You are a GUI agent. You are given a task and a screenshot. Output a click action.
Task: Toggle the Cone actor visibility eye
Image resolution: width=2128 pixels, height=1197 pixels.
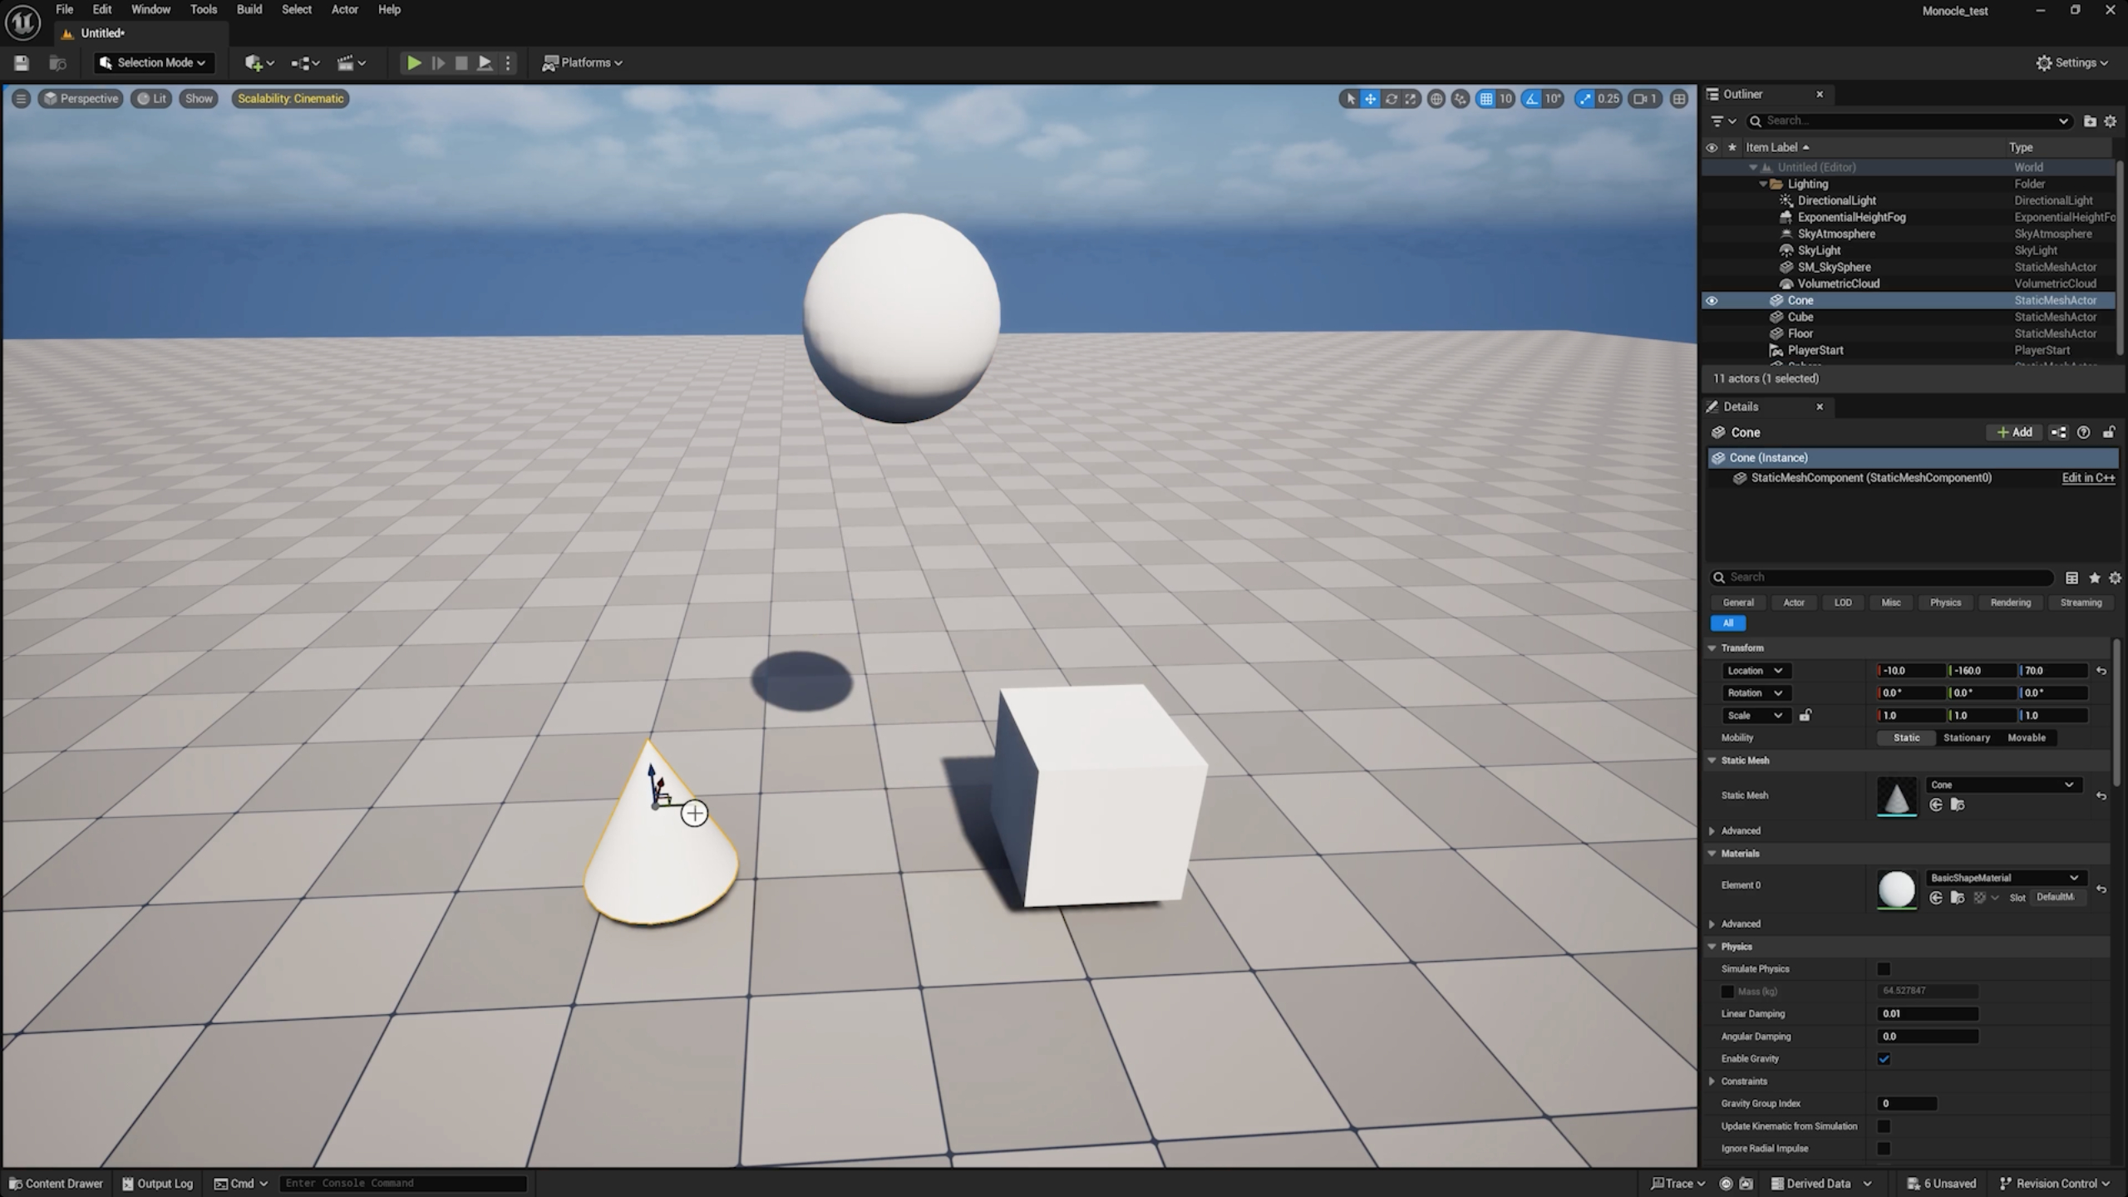pyautogui.click(x=1713, y=300)
